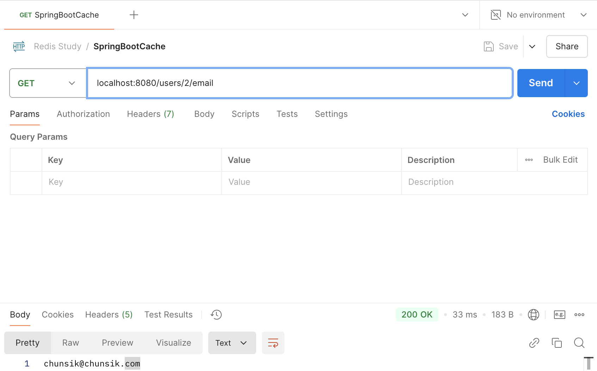Click the request URL input field

click(x=300, y=83)
